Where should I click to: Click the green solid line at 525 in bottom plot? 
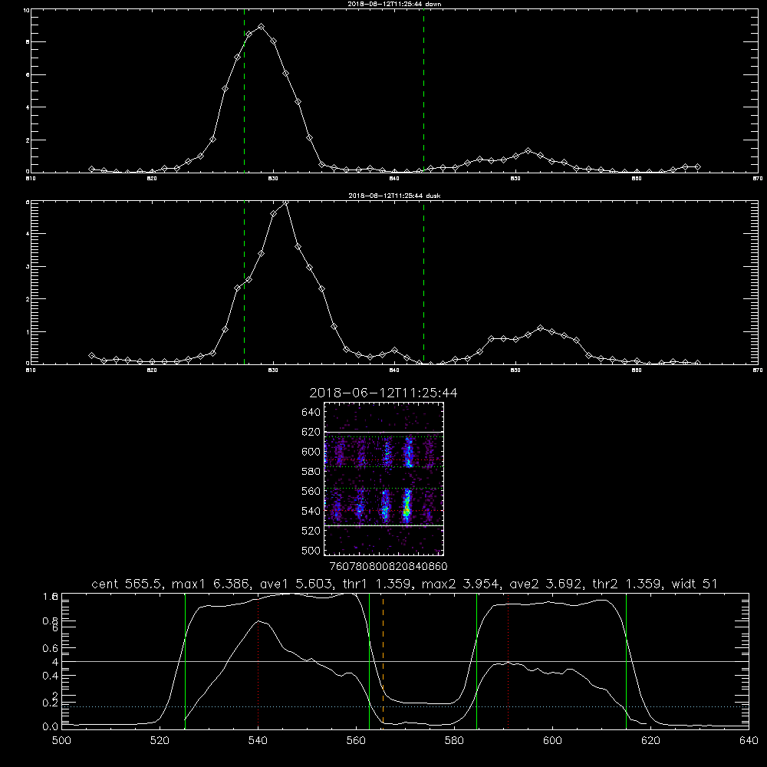(x=185, y=660)
